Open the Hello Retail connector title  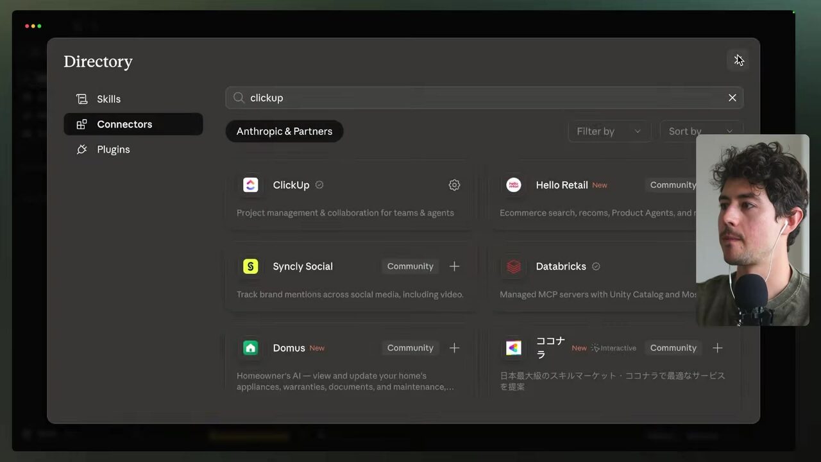[562, 185]
